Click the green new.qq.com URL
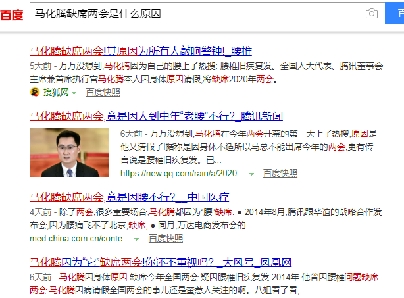 182,174
